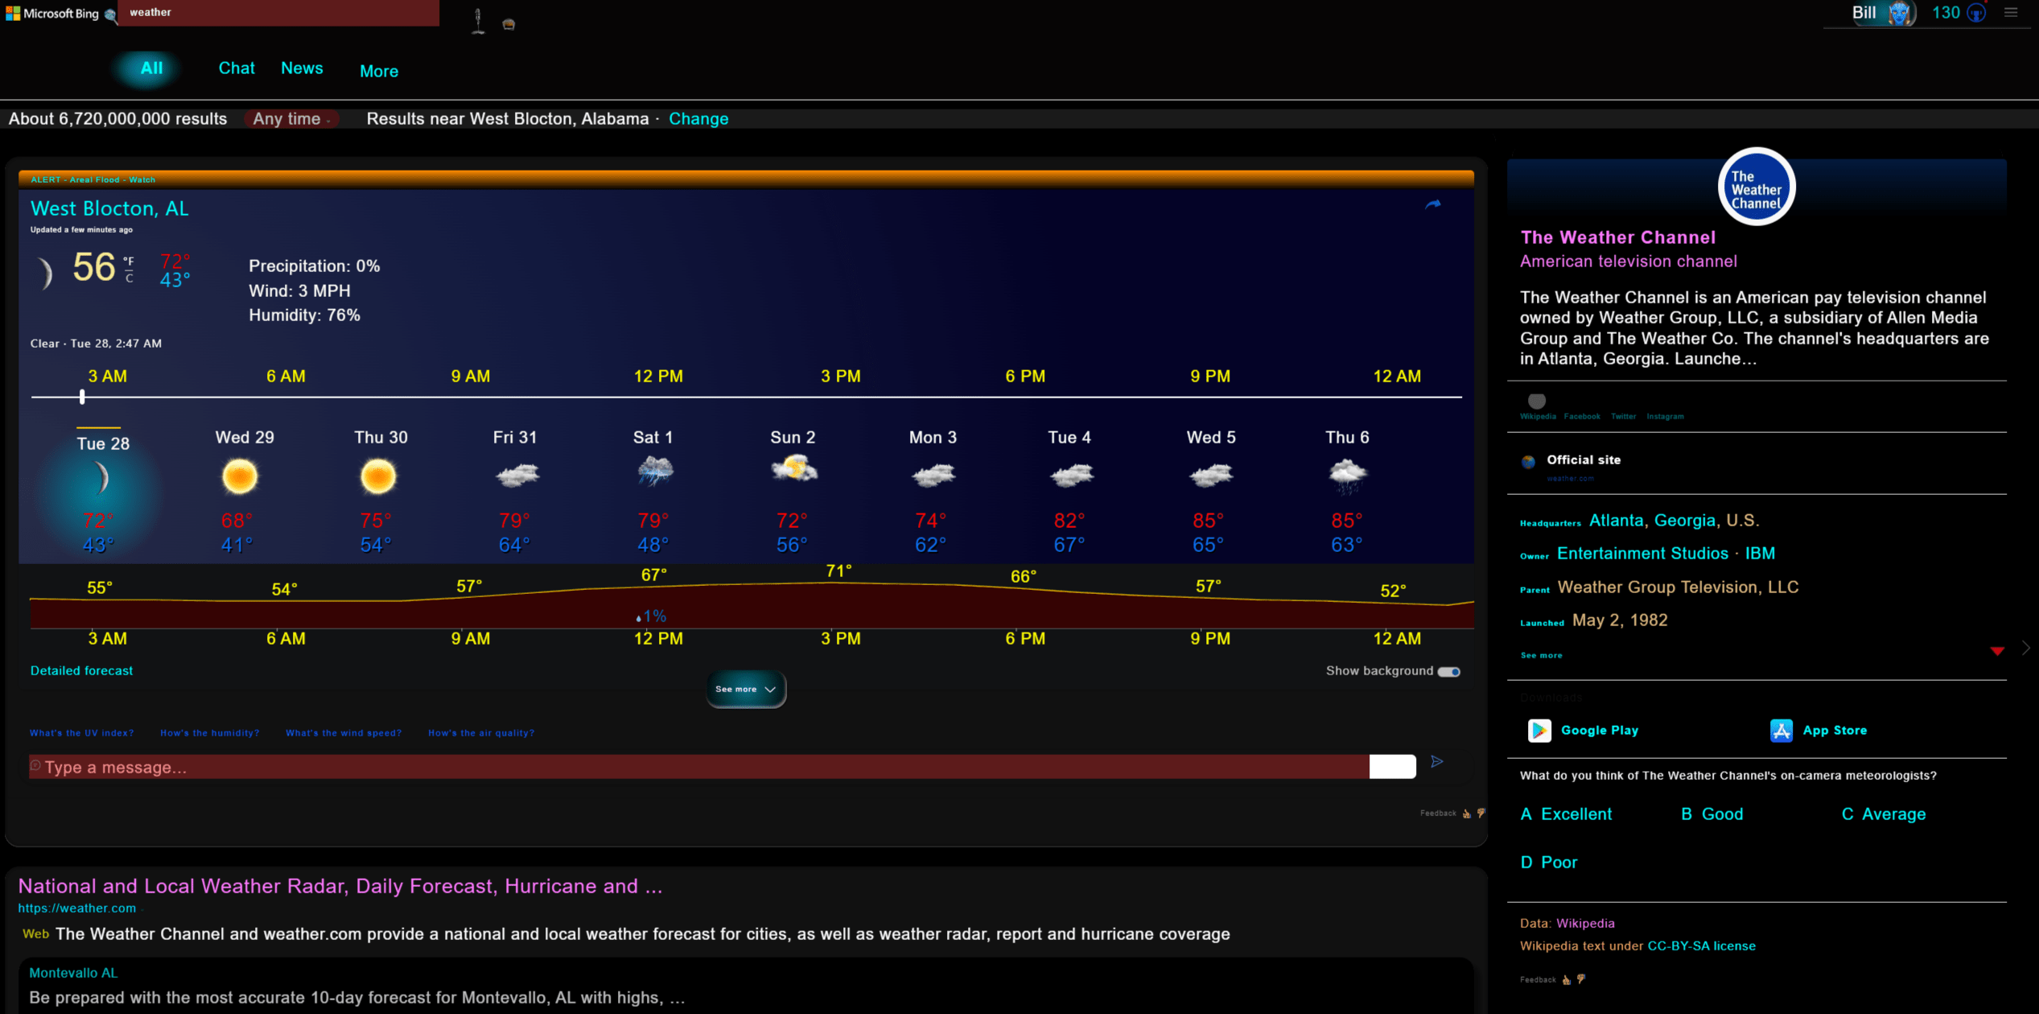The width and height of the screenshot is (2039, 1014).
Task: Open the Detailed forecast link
Action: (x=81, y=670)
